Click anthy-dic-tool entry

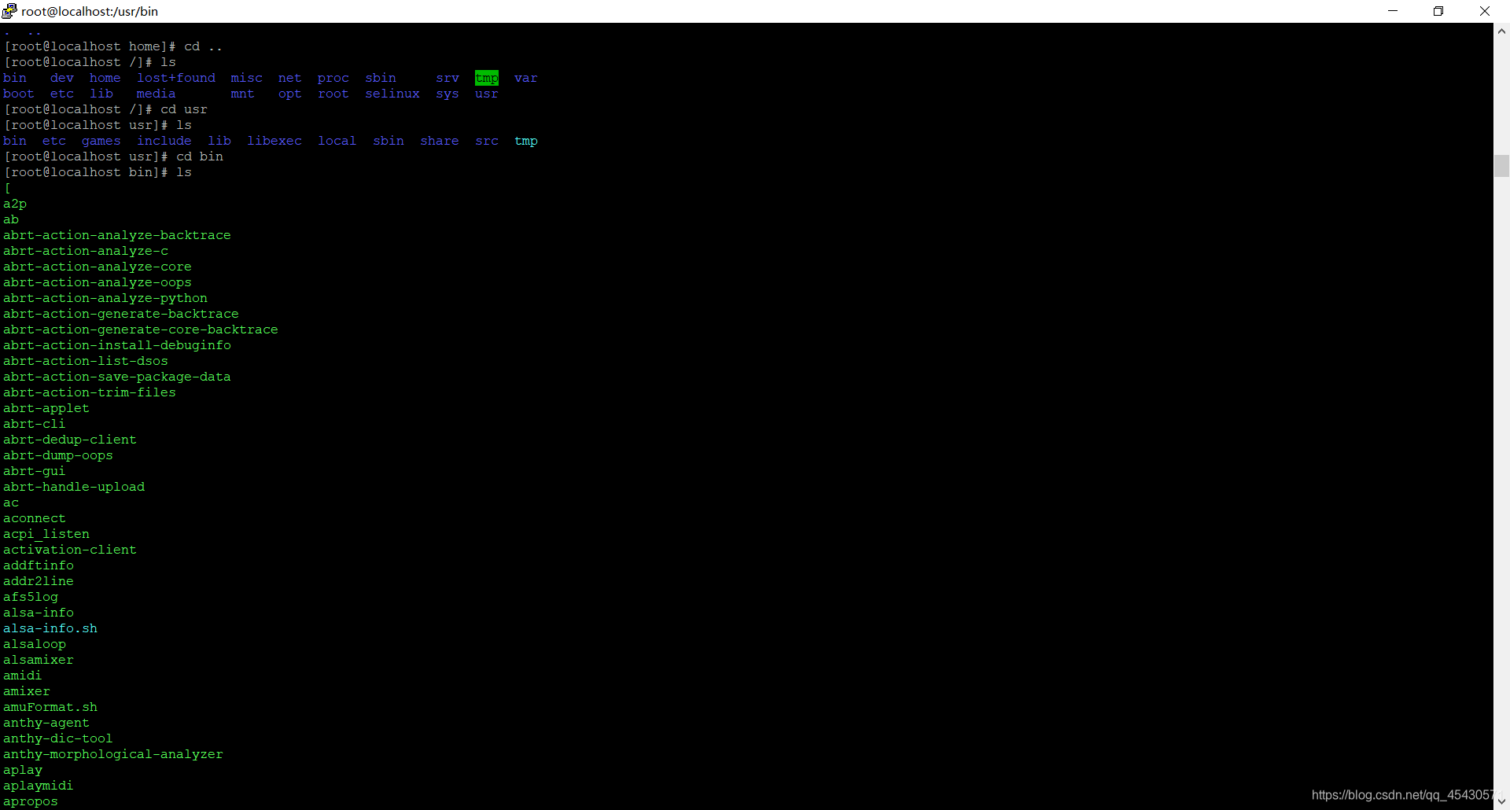(58, 738)
